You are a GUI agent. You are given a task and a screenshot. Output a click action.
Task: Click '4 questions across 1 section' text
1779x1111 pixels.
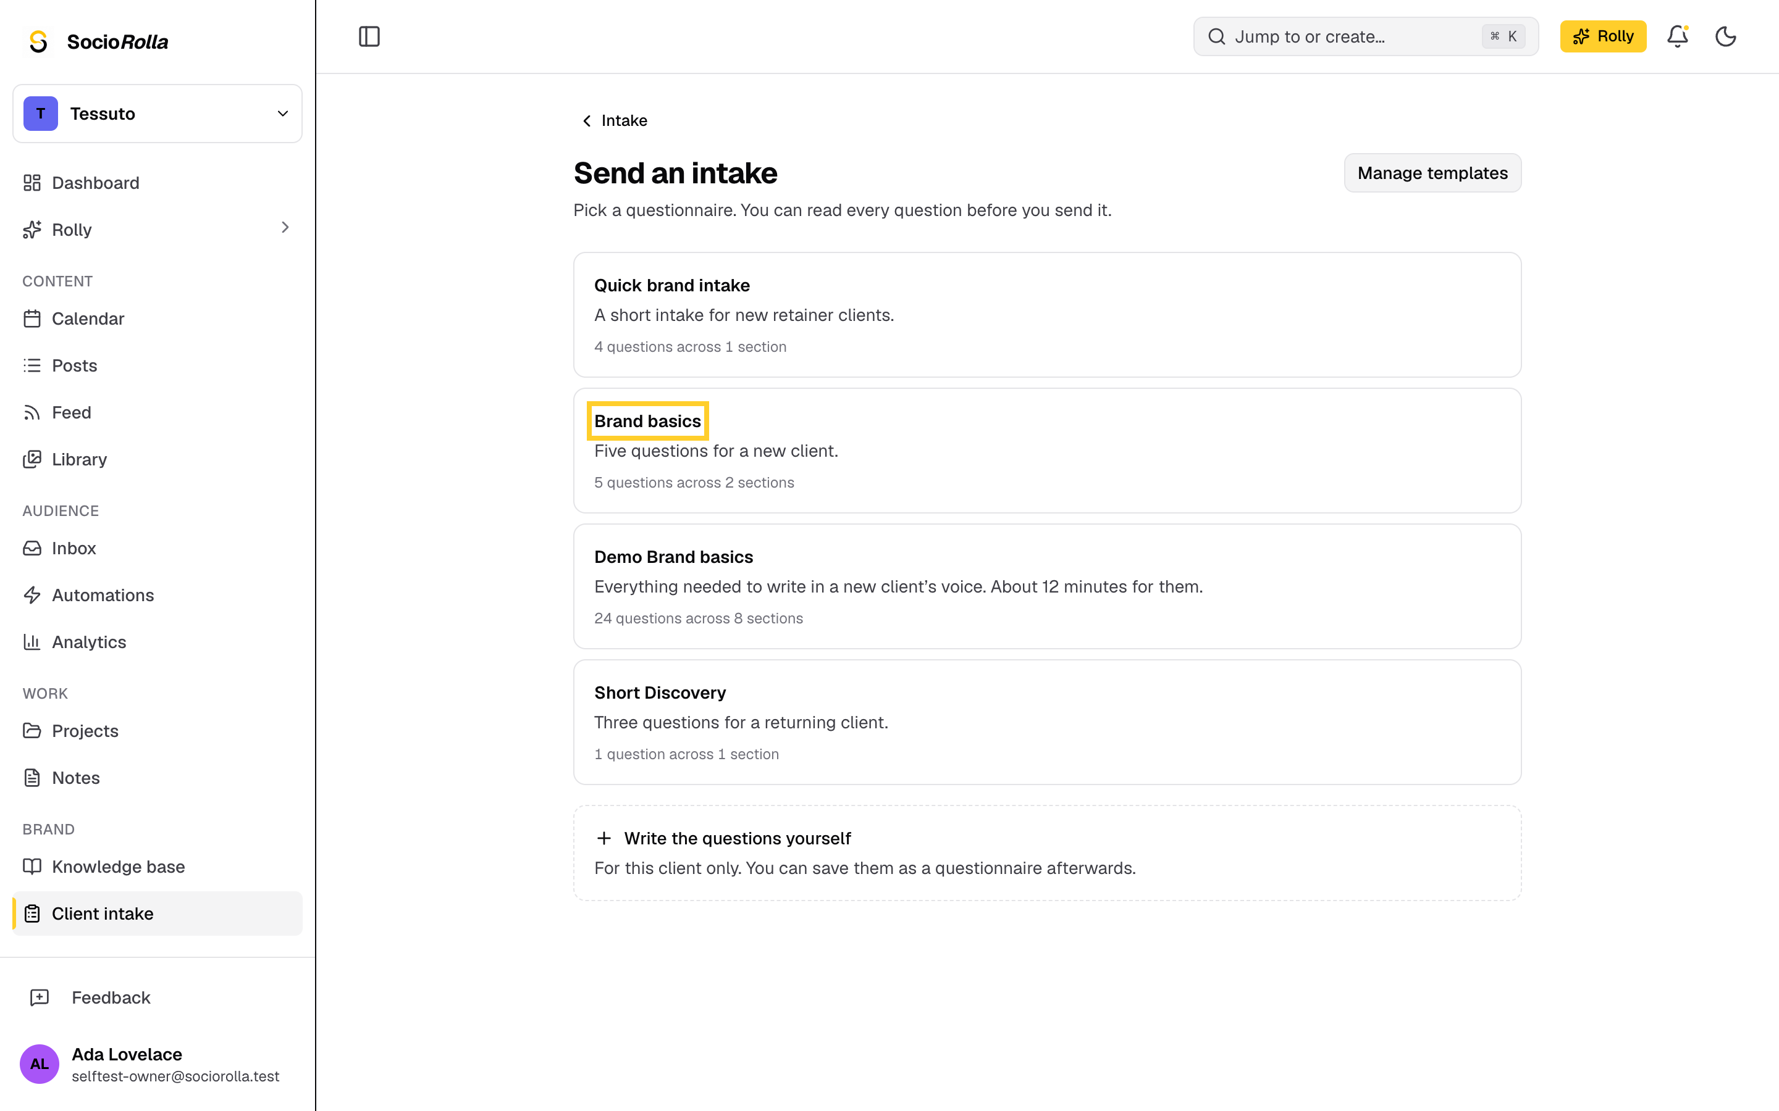pos(690,347)
